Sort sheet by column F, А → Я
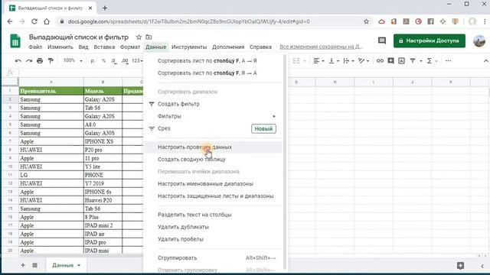The width and height of the screenshot is (490, 275). tap(213, 61)
